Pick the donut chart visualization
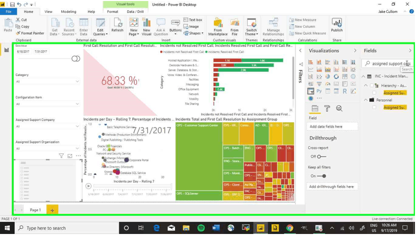Screen dimensions: 416x235 336,76
